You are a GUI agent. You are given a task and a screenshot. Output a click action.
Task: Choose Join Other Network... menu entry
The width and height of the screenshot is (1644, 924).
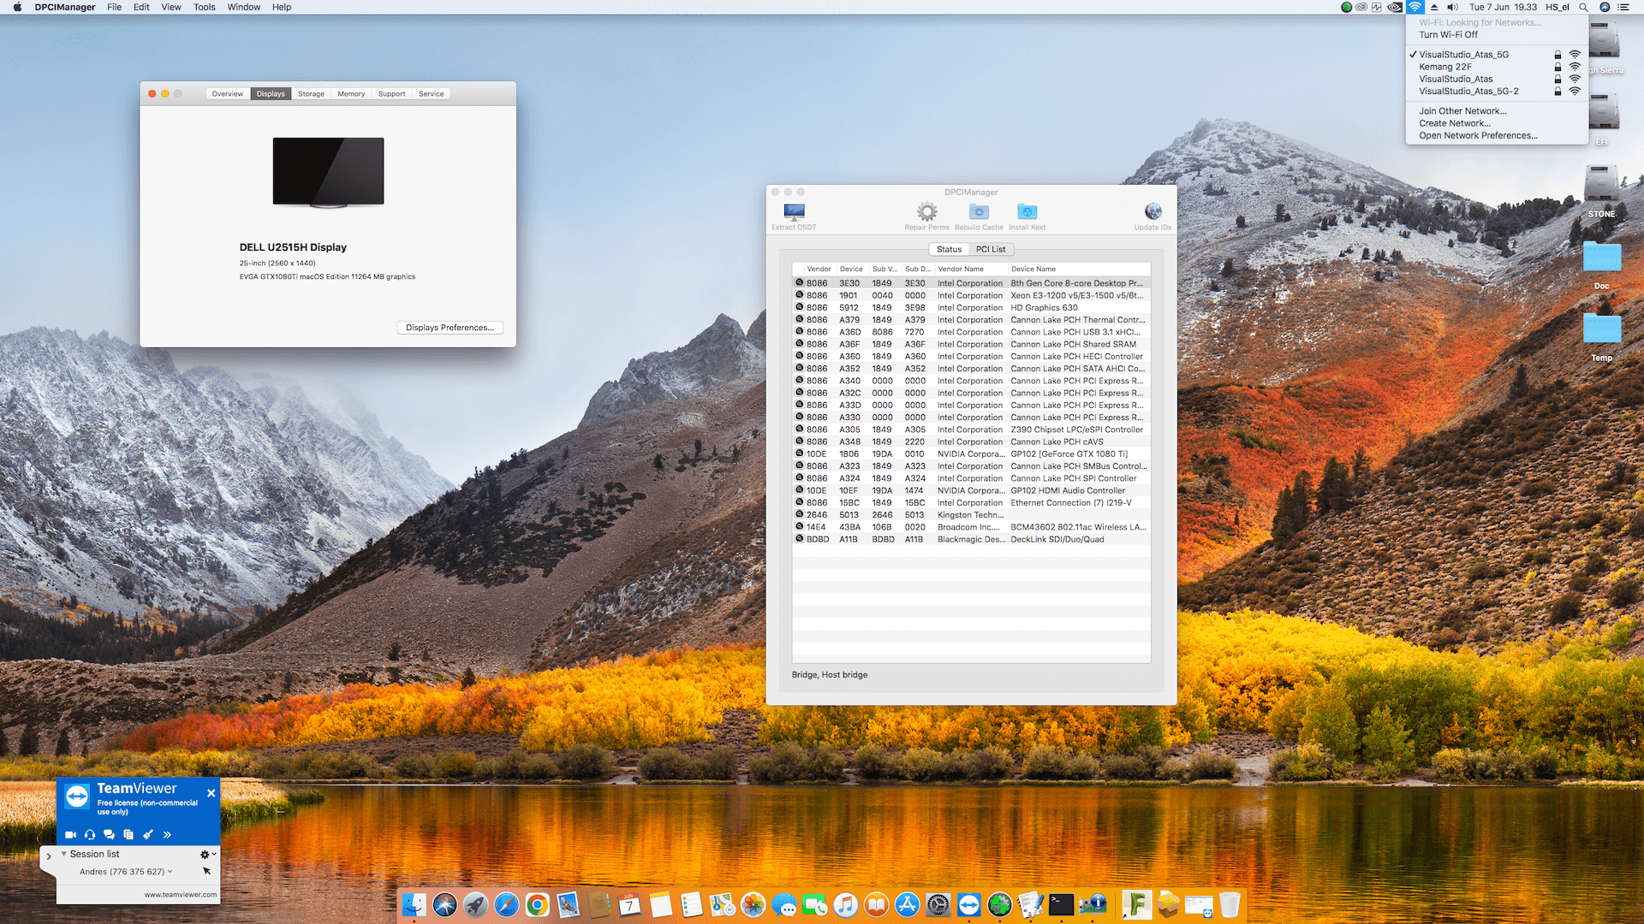1497,111
